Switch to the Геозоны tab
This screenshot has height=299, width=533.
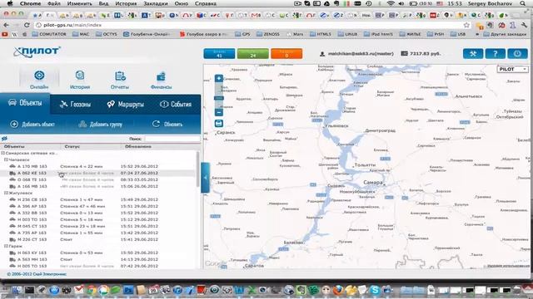(x=76, y=105)
